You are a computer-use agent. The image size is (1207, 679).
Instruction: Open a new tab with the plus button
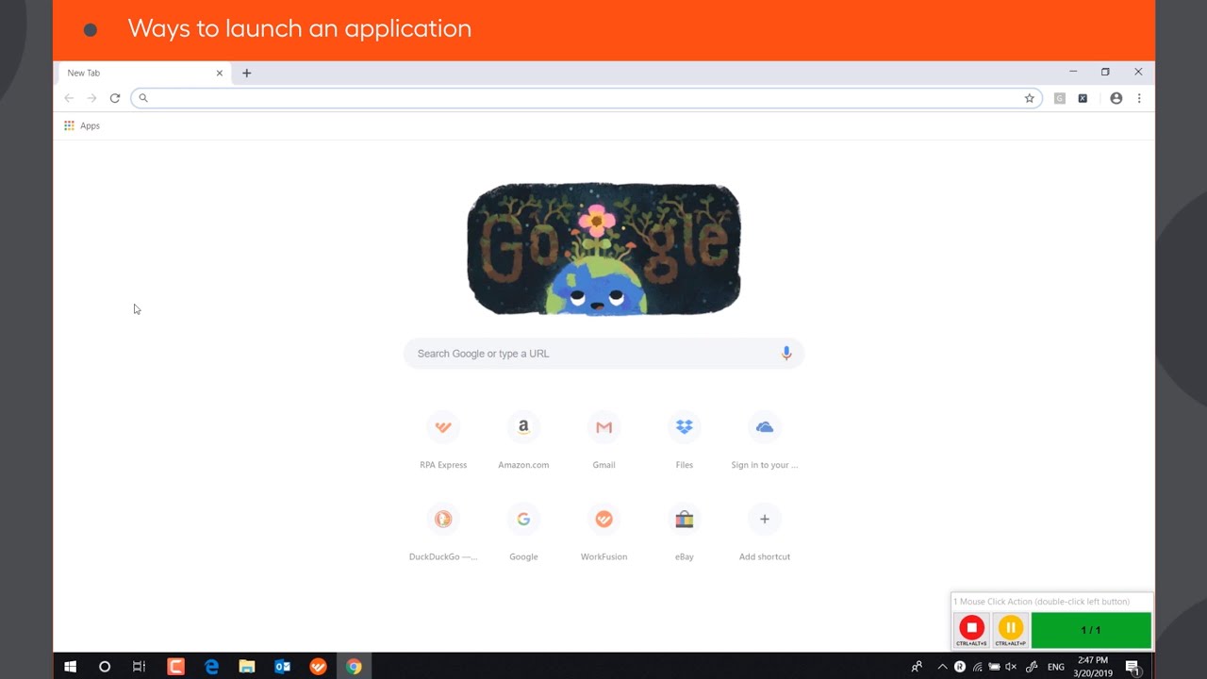(247, 73)
